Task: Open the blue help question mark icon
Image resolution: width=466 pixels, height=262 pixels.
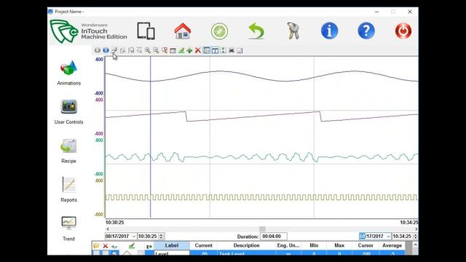Action: [366, 31]
